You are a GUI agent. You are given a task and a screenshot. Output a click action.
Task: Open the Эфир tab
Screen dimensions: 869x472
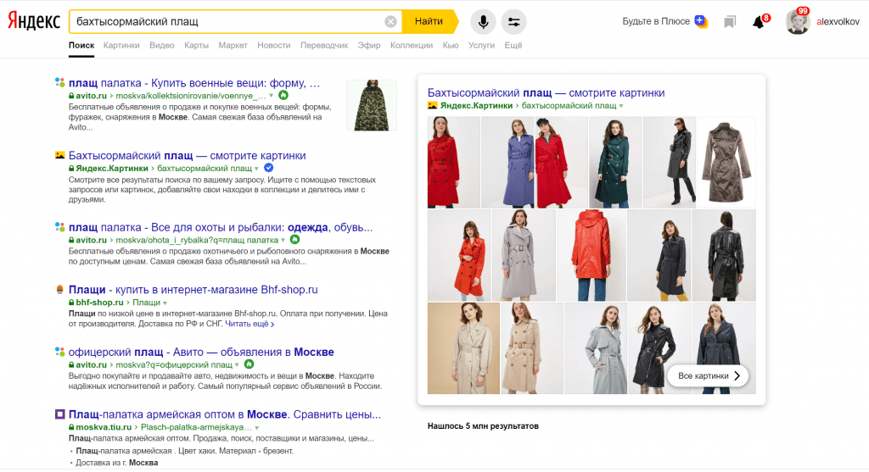point(369,46)
